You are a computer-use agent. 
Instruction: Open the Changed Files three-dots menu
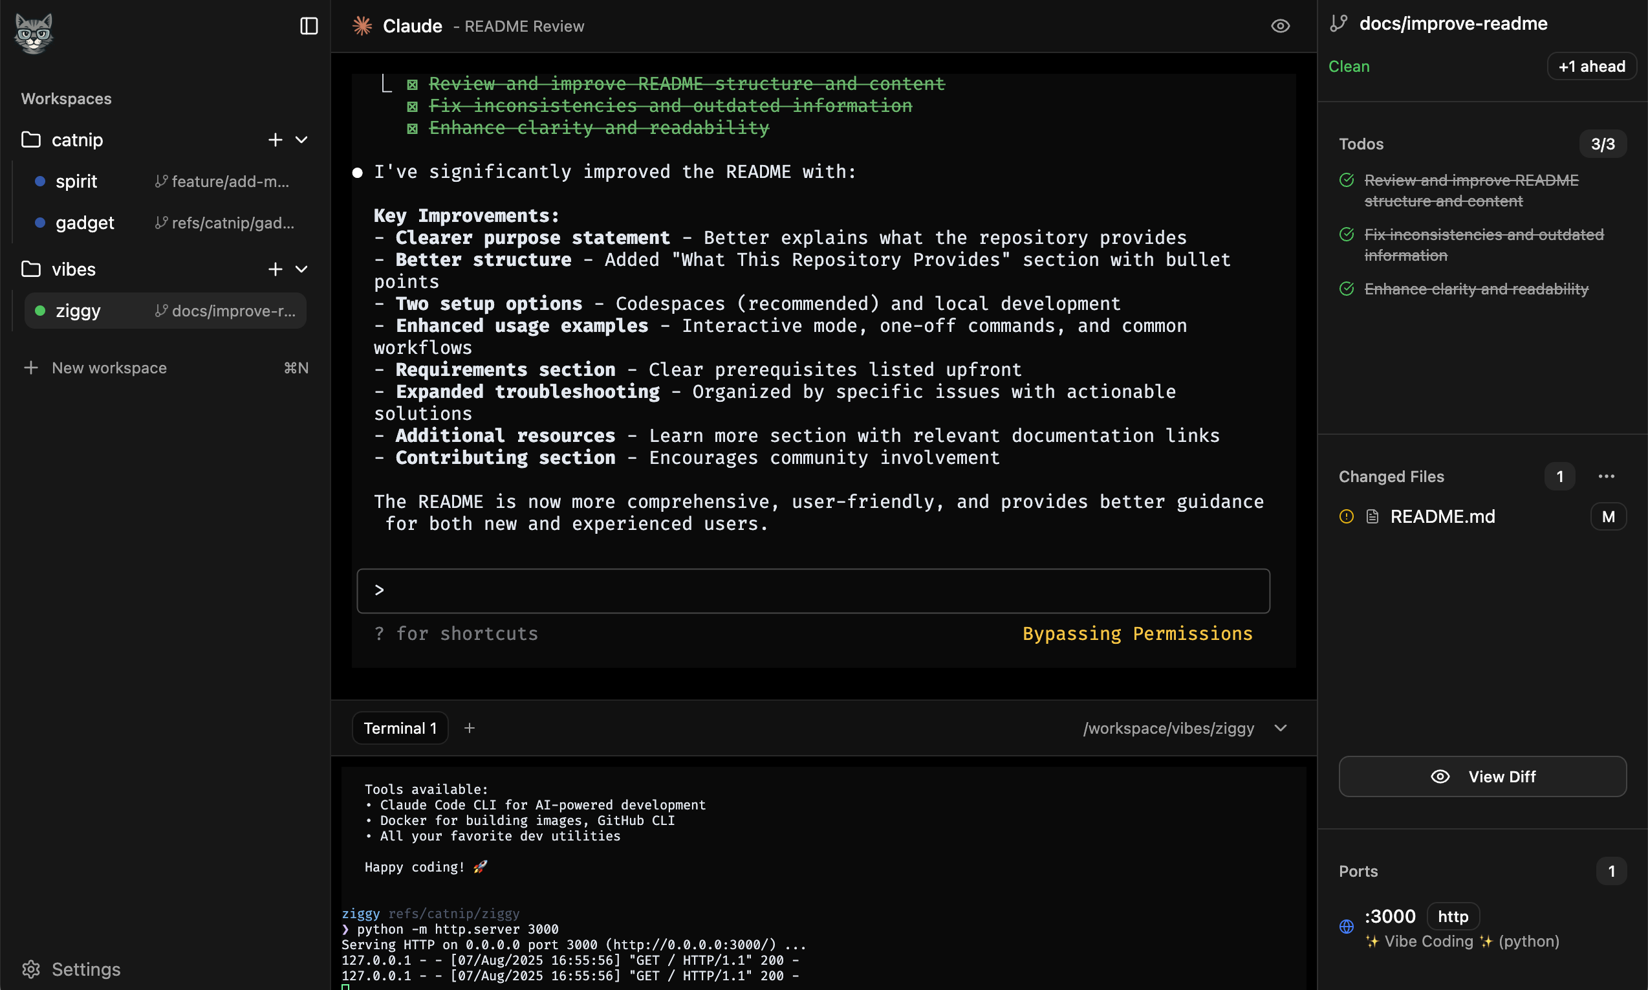1606,476
